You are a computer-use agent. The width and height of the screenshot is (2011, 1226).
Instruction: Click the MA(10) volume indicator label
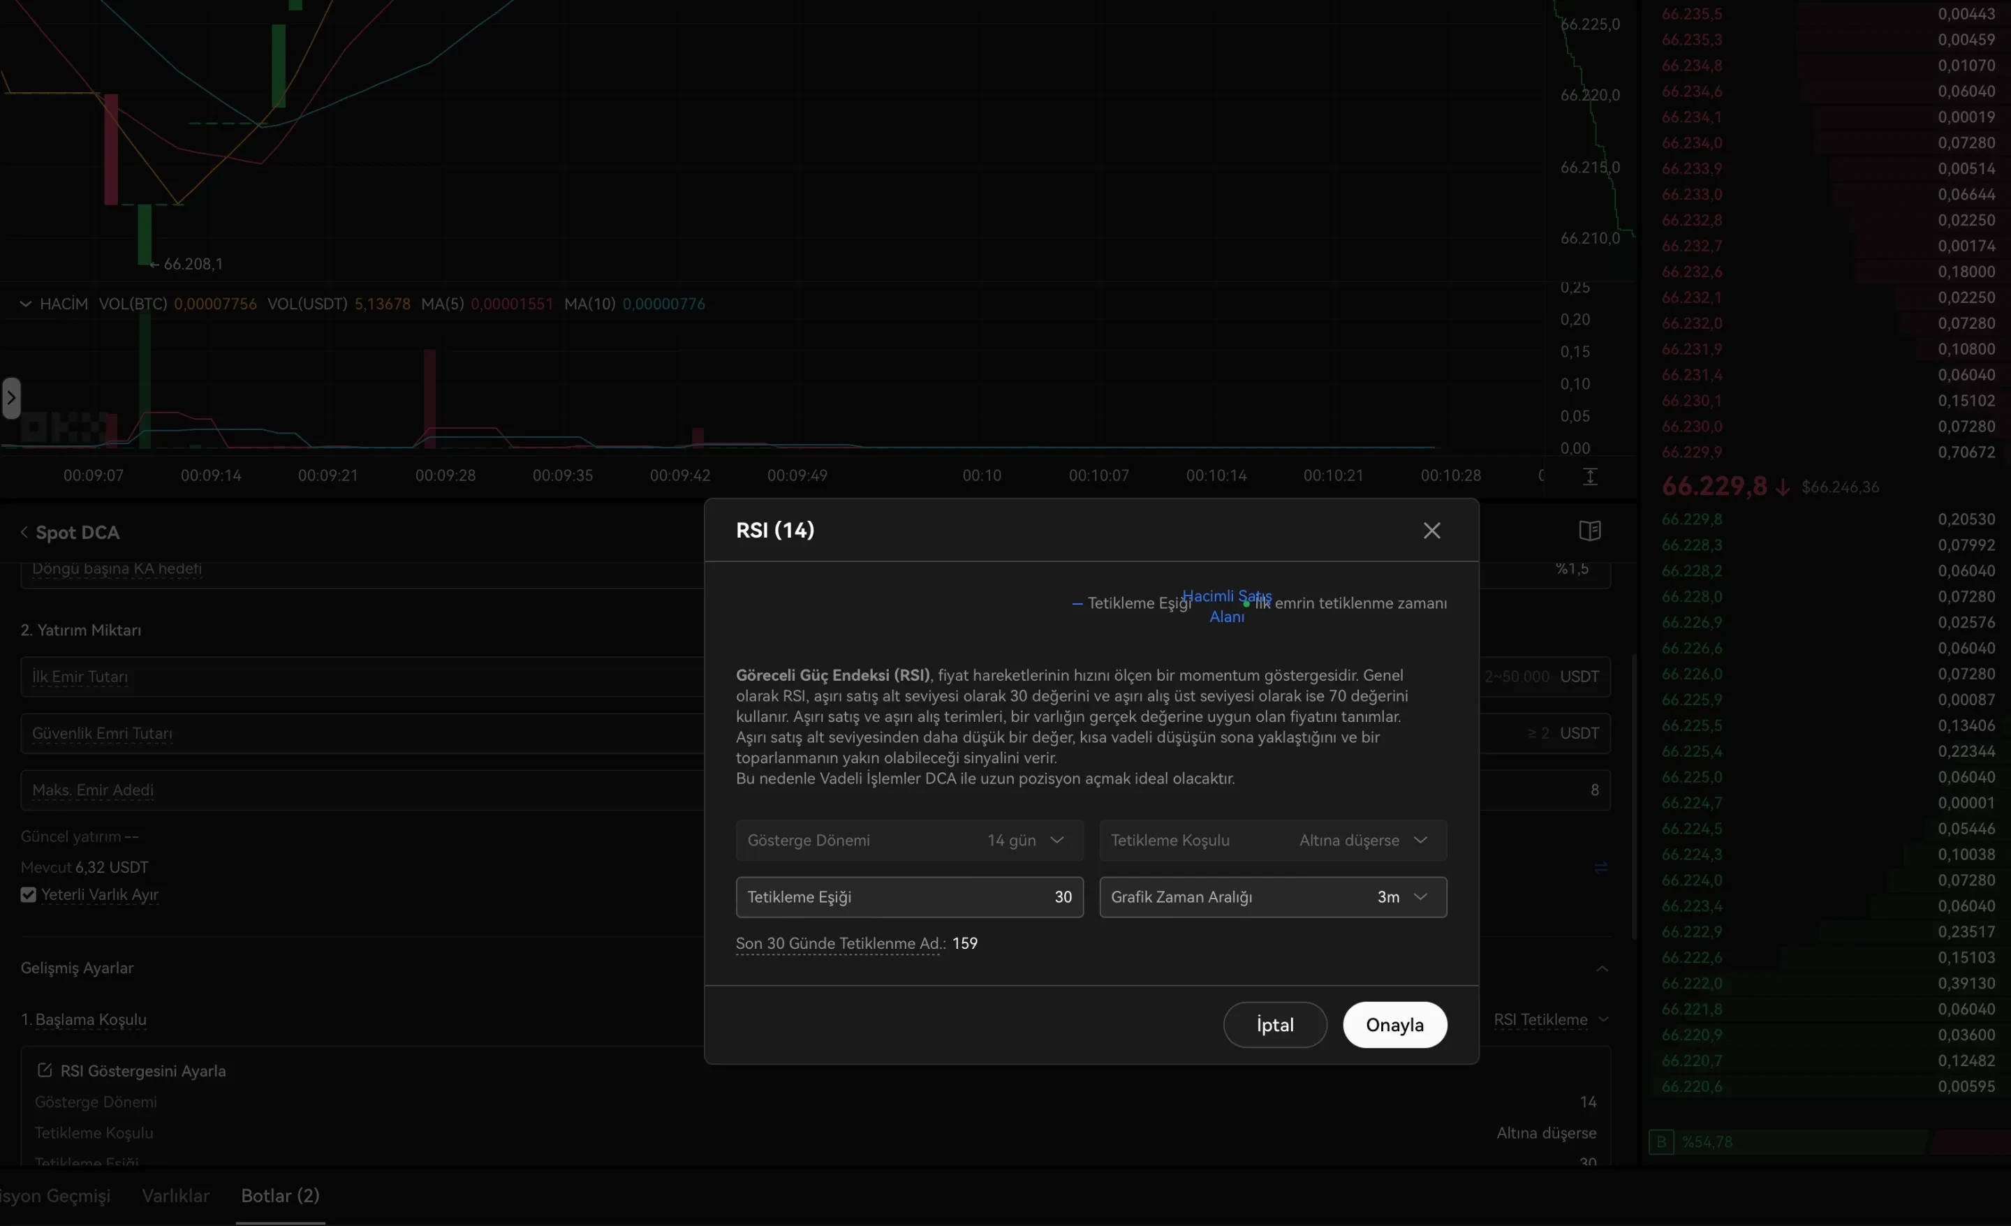click(589, 304)
